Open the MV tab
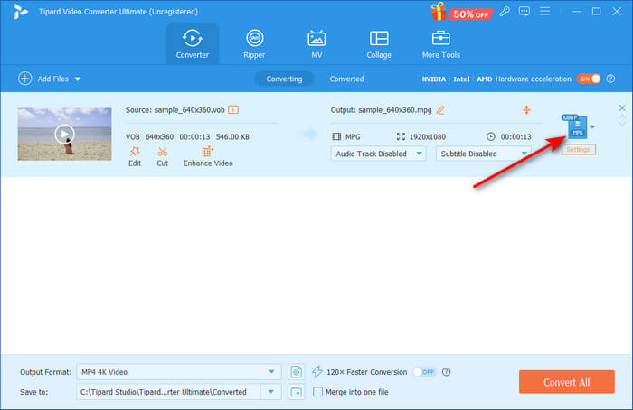Screen dimensions: 633x410 click(316, 43)
